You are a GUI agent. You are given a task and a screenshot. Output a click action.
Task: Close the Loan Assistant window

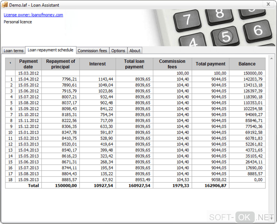pos(268,4)
